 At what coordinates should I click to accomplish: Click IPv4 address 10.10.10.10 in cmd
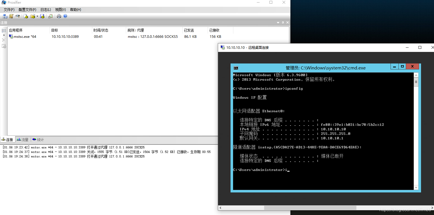click(x=333, y=129)
